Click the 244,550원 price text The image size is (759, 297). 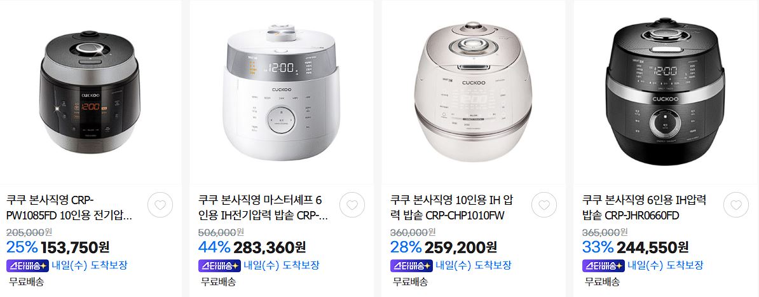(652, 247)
